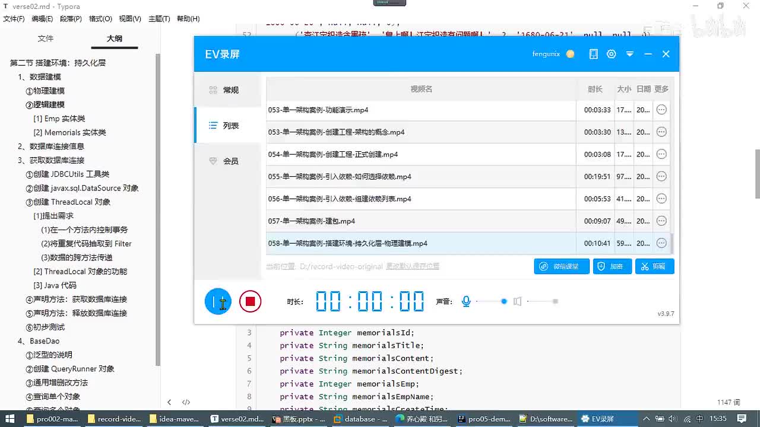The height and width of the screenshot is (427, 760).
Task: Open the Windows Start button
Action: tap(9, 419)
